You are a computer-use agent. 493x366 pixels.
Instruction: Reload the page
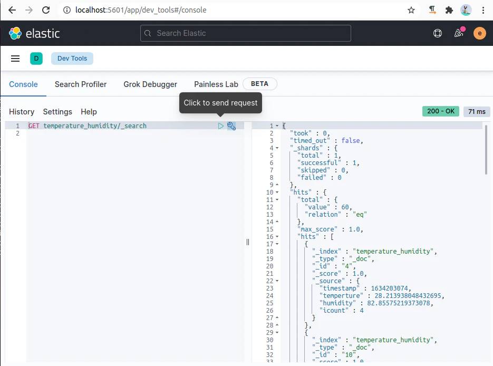pos(46,10)
